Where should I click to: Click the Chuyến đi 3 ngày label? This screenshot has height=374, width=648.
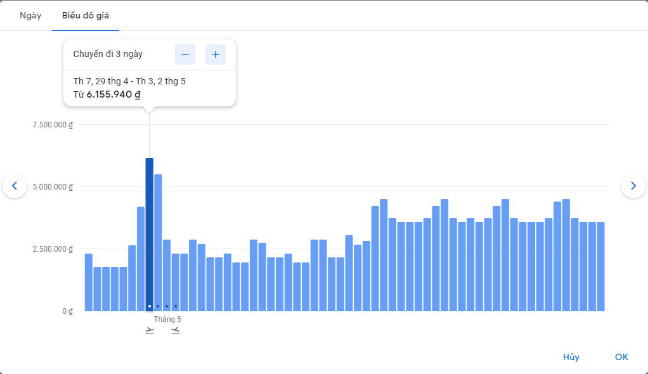108,54
